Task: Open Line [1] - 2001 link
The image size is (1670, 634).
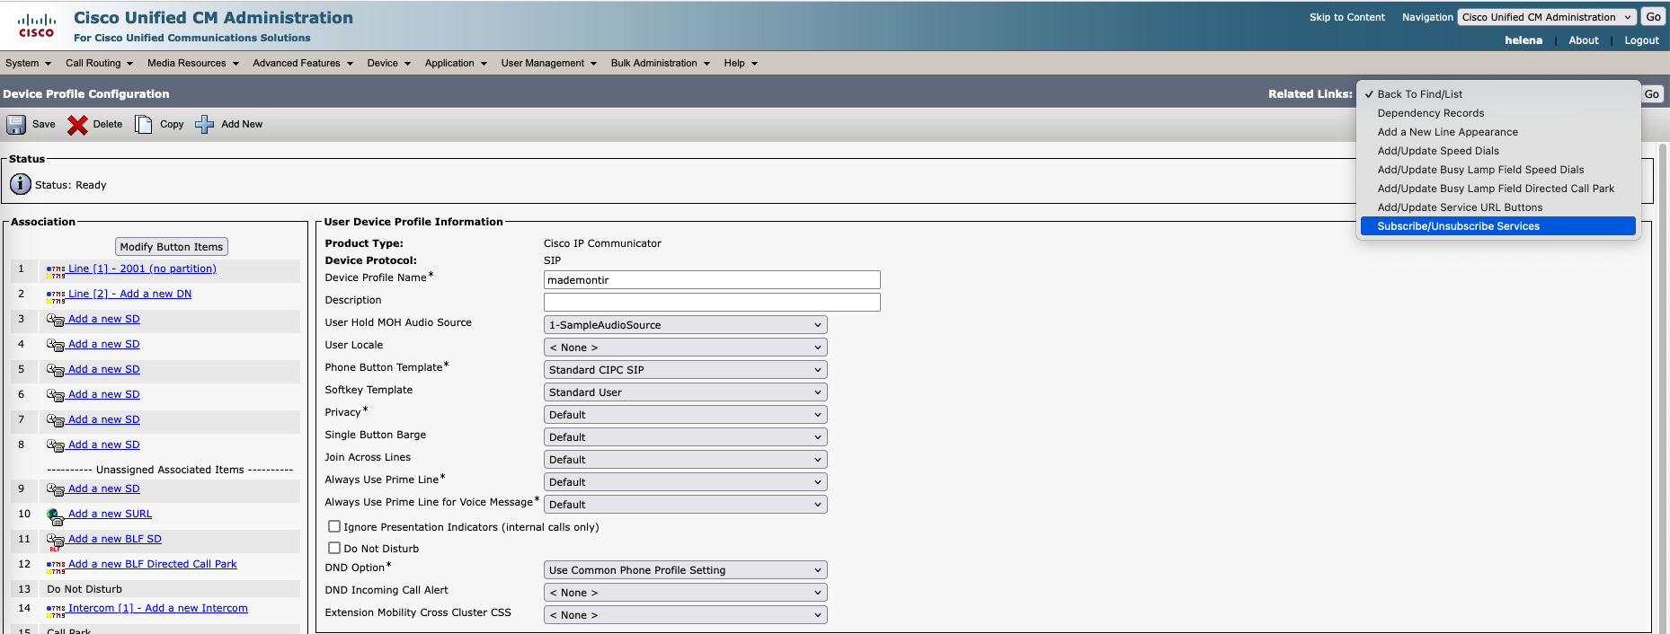Action: click(142, 269)
